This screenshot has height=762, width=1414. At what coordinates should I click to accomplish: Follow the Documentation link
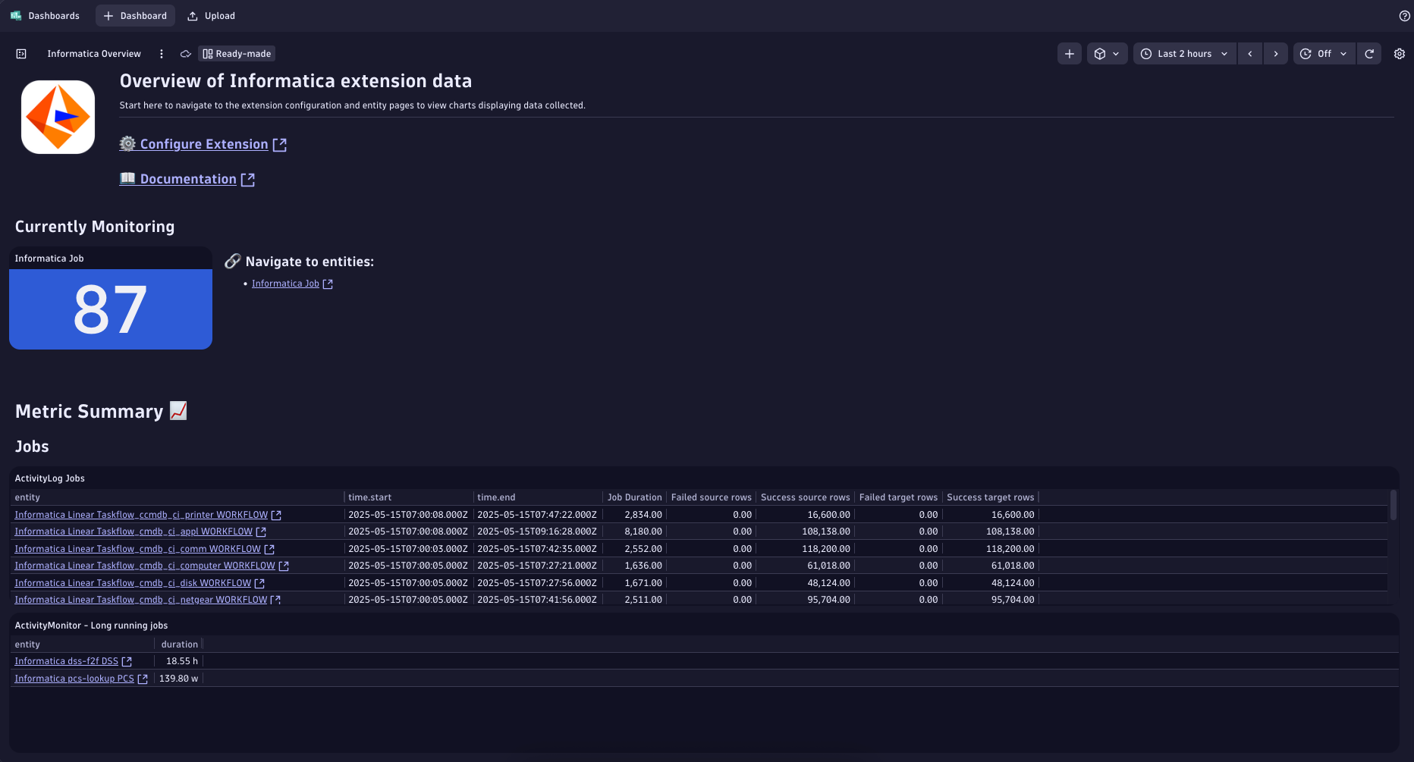pyautogui.click(x=187, y=179)
